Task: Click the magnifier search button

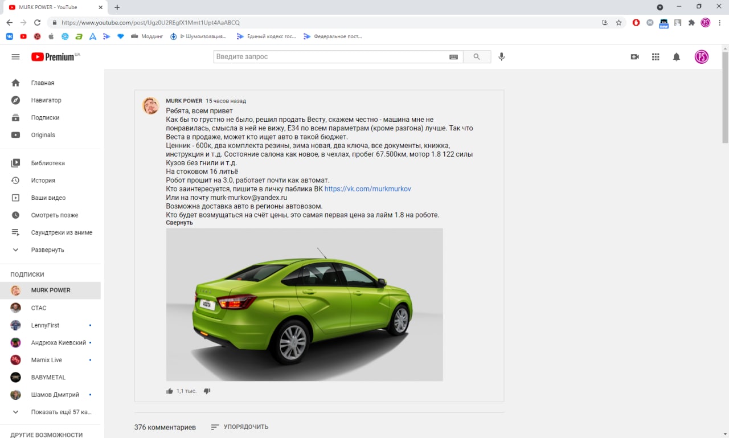Action: 477,57
